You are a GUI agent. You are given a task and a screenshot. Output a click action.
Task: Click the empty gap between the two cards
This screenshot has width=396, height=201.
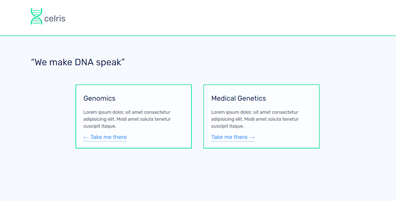point(197,116)
